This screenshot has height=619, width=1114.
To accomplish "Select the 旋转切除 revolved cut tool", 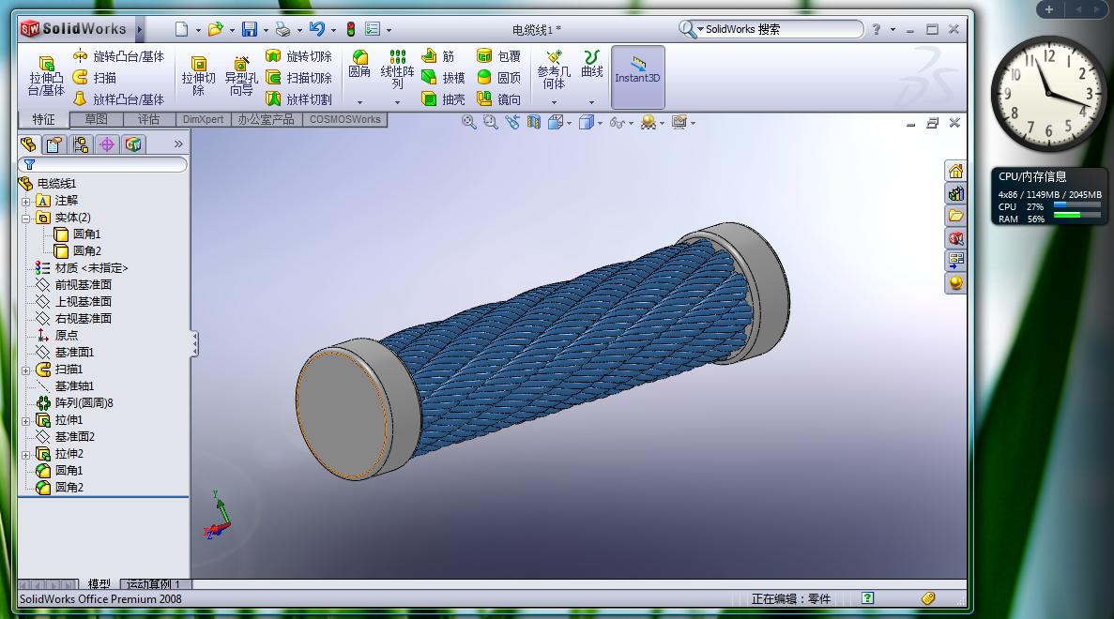I will click(x=298, y=56).
